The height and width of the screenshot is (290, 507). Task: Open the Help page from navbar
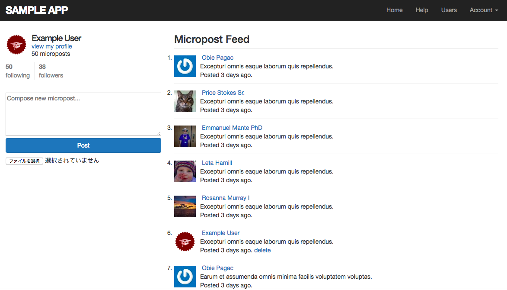(x=422, y=10)
